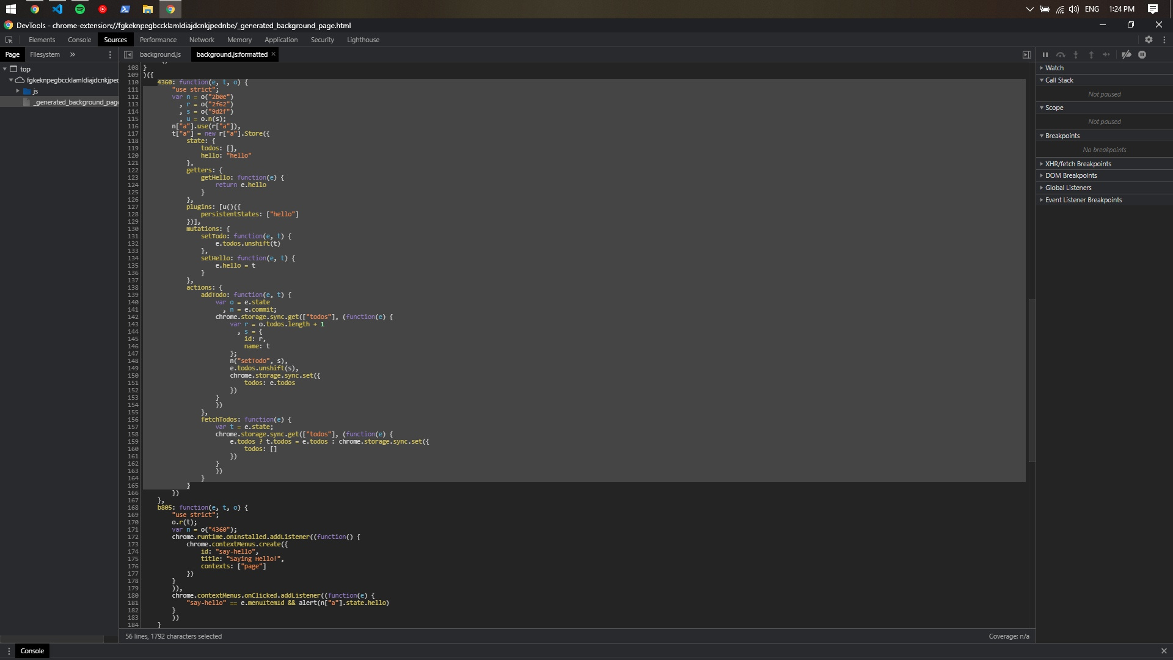Open Console panel tab
The width and height of the screenshot is (1173, 660).
click(x=79, y=40)
